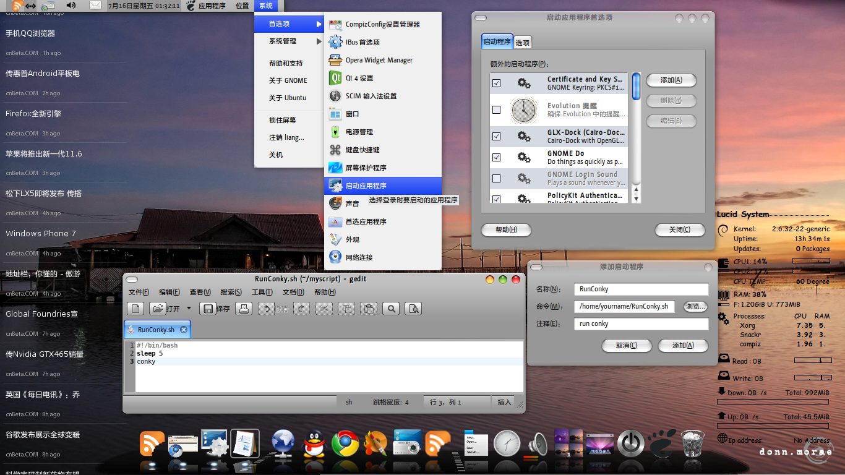Image resolution: width=845 pixels, height=475 pixels.
Task: Click the scissors cut icon in gedit
Action: [324, 309]
